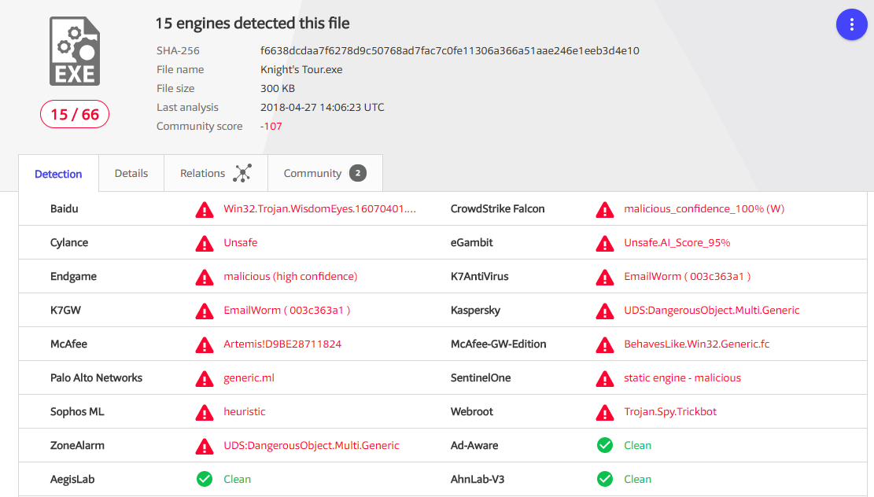Viewport: 874px width, 497px height.
Task: Click the Cylance result 'Unsafe'
Action: click(241, 243)
